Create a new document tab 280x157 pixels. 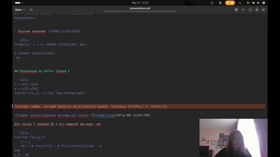(31, 10)
